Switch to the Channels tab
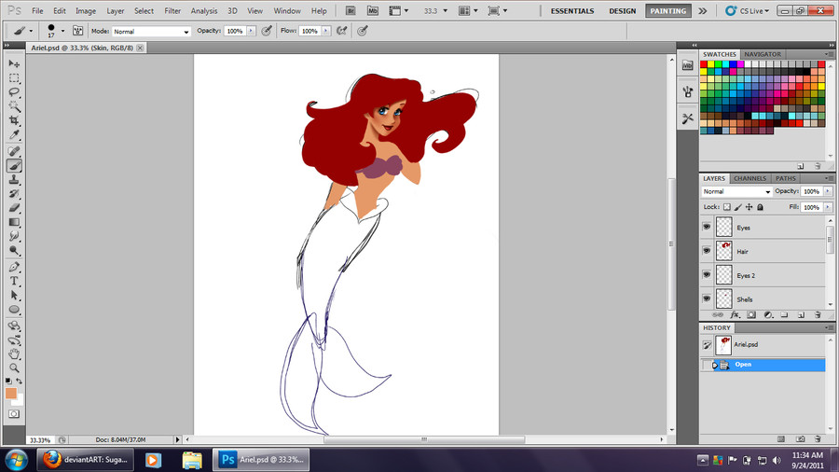839x472 pixels. (750, 178)
